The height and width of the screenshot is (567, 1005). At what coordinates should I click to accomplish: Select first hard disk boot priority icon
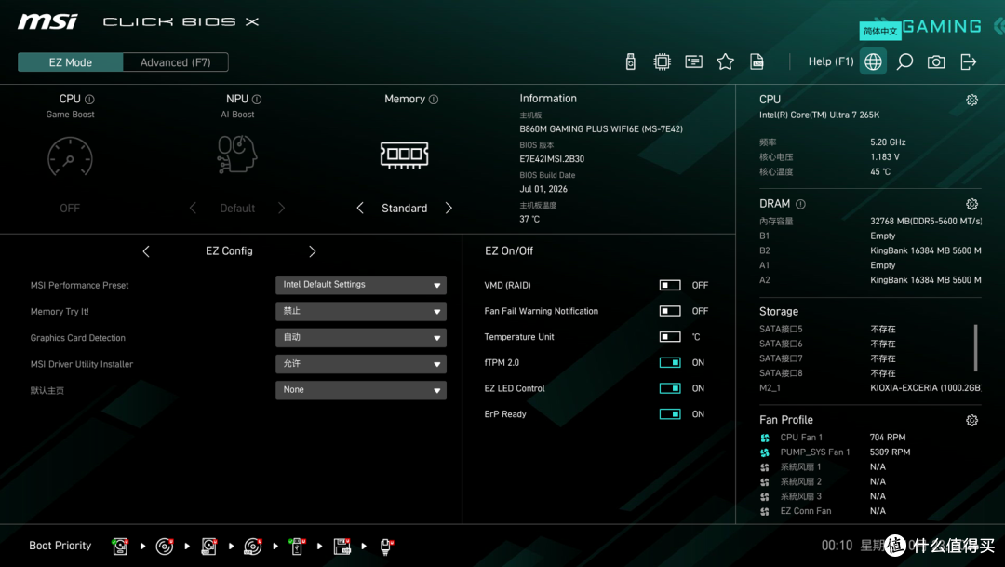[x=120, y=546]
